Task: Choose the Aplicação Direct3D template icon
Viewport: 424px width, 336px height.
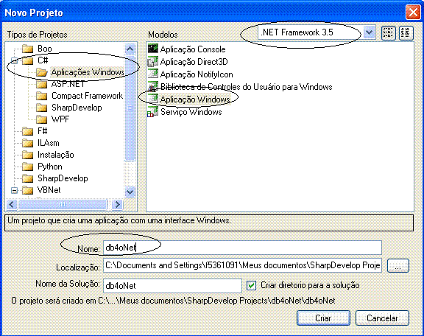Action: pyautogui.click(x=153, y=61)
